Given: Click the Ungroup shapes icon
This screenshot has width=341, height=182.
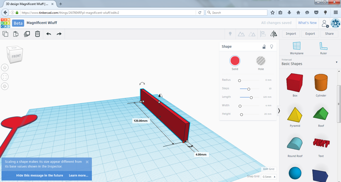Looking at the screenshot, I should [252, 34].
